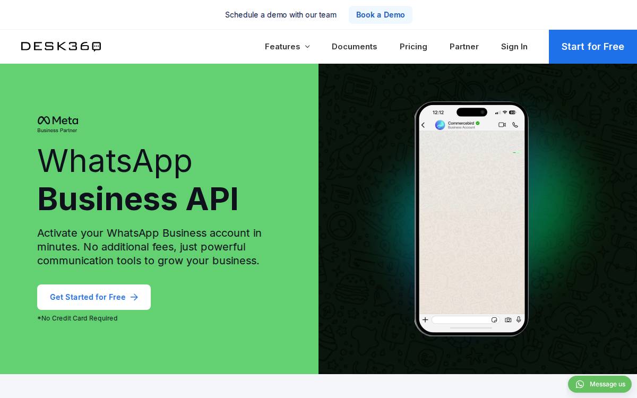Viewport: 637px width, 398px height.
Task: Tap the microphone icon in chat bar
Action: coord(519,319)
